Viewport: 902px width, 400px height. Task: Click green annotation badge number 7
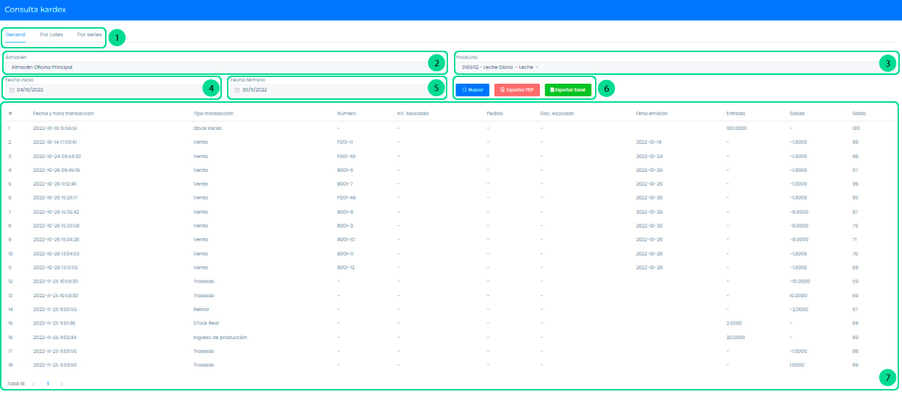tap(887, 379)
